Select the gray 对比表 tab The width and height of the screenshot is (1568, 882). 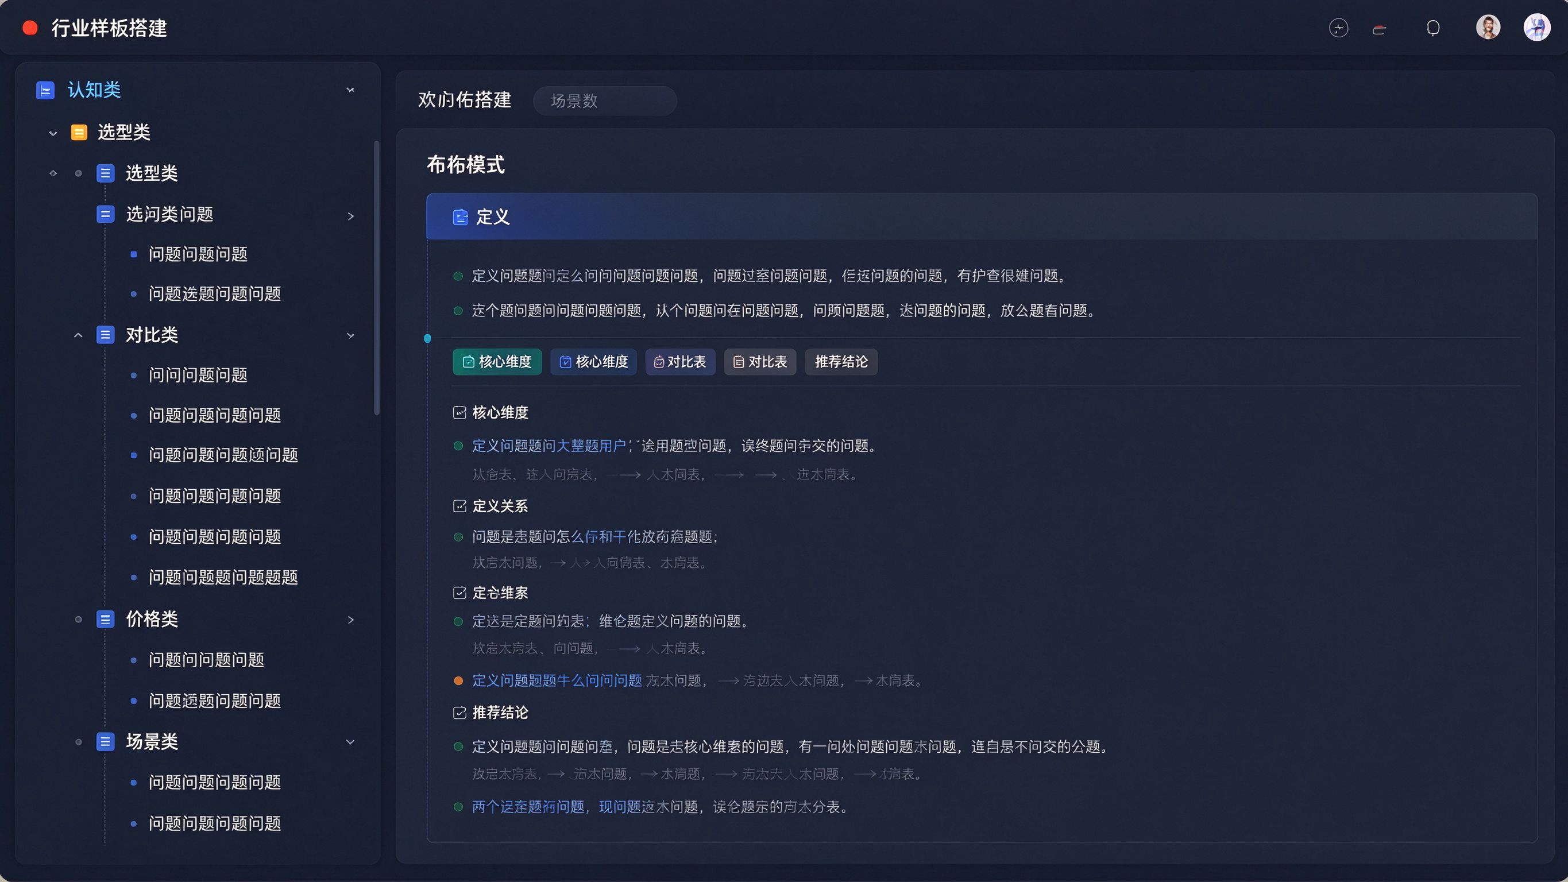[x=760, y=362]
